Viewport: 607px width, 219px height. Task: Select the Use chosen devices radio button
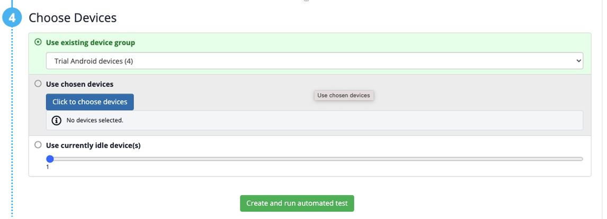click(x=38, y=84)
